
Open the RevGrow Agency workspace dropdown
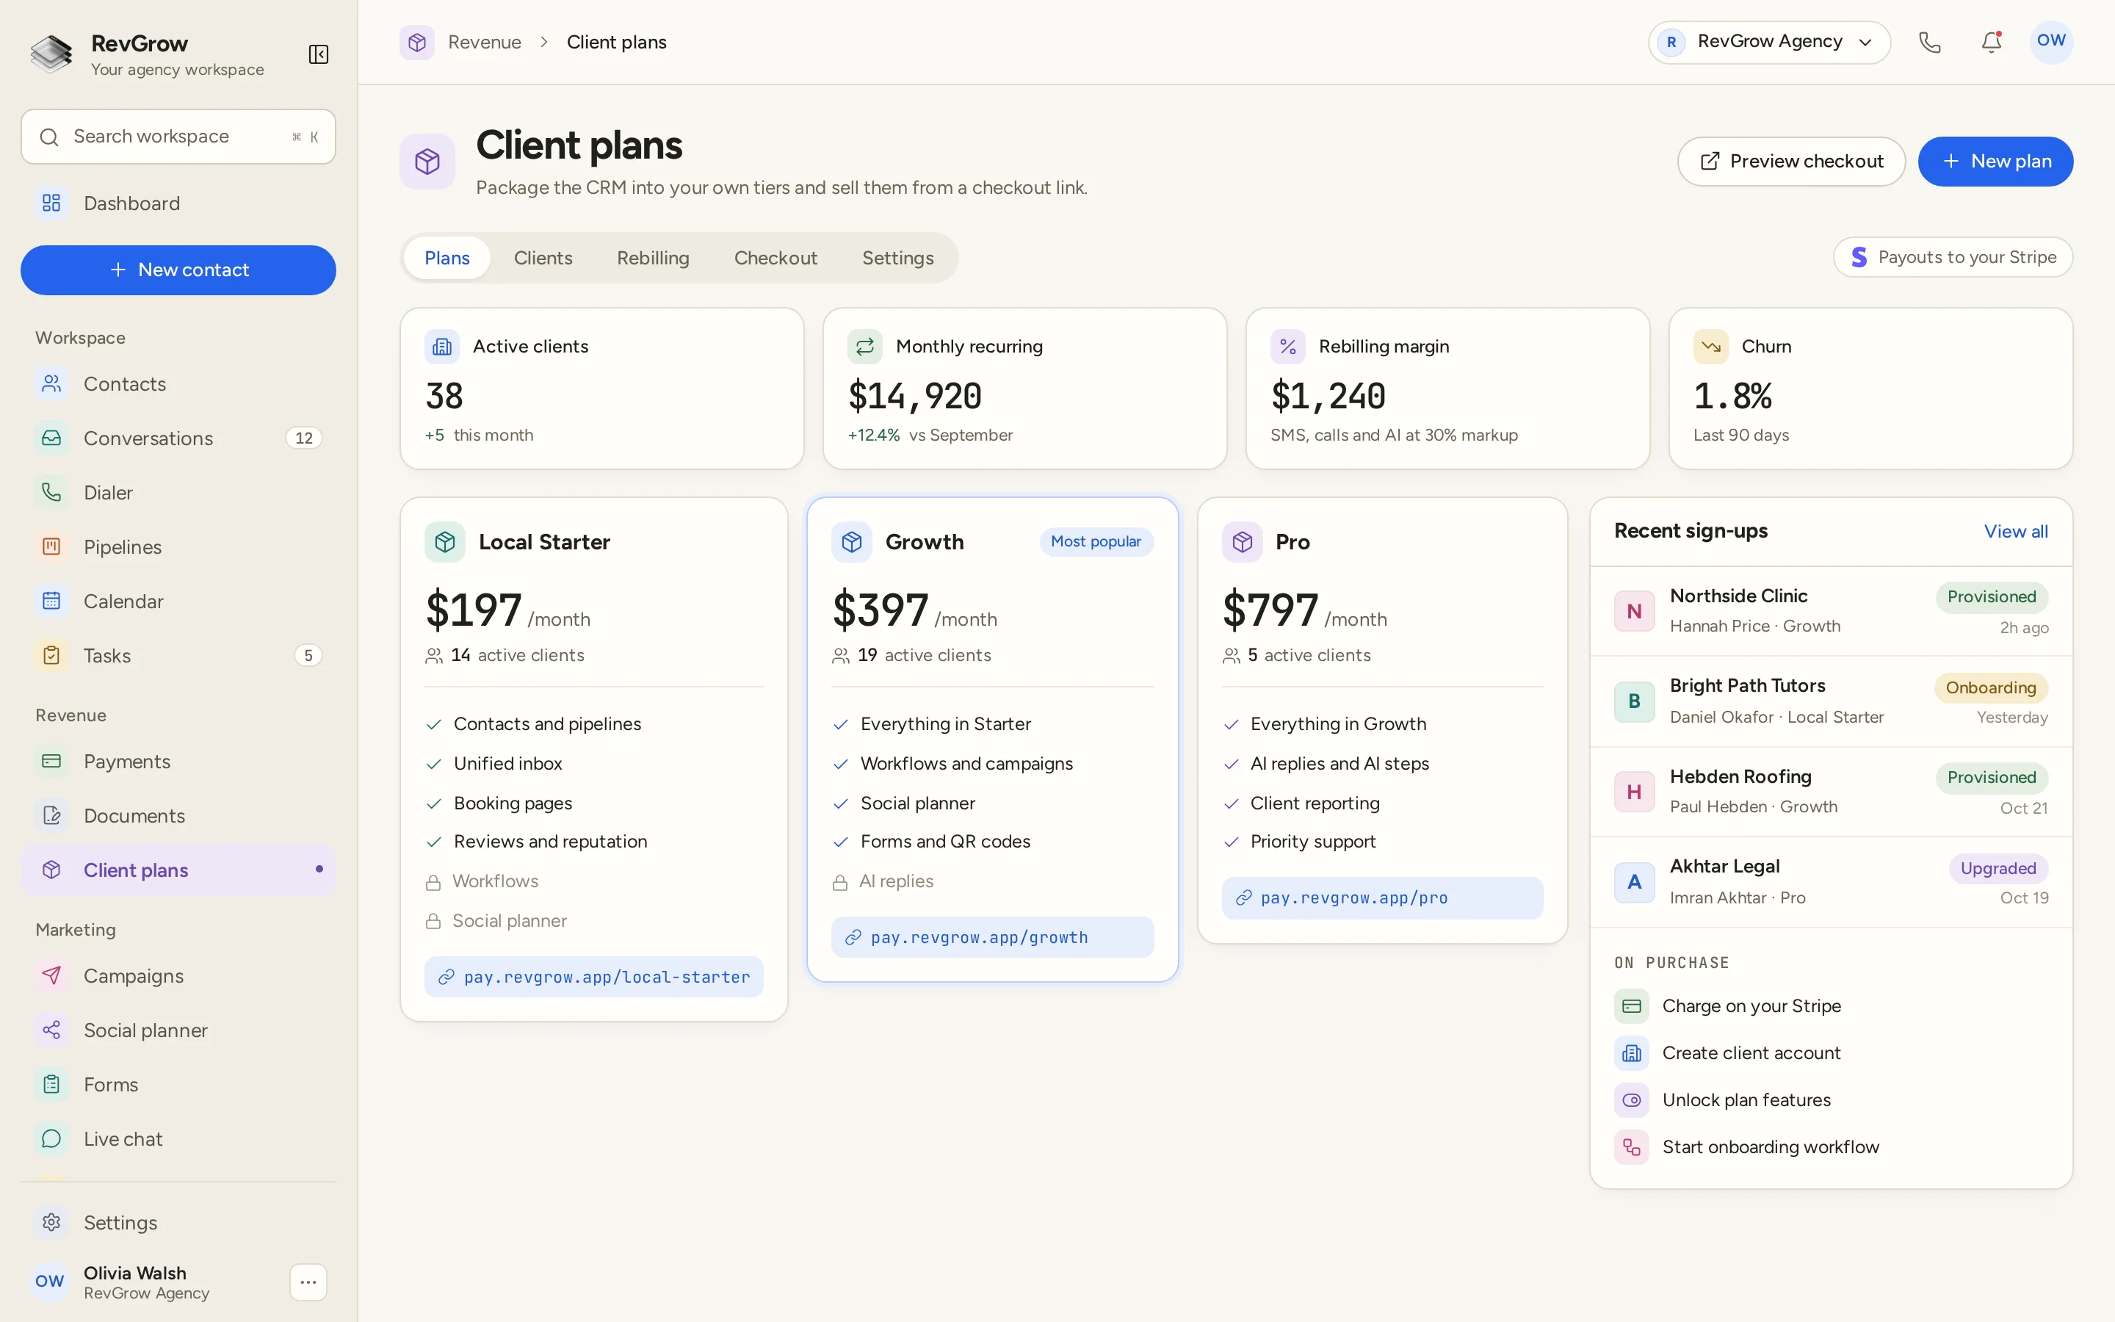(1769, 42)
